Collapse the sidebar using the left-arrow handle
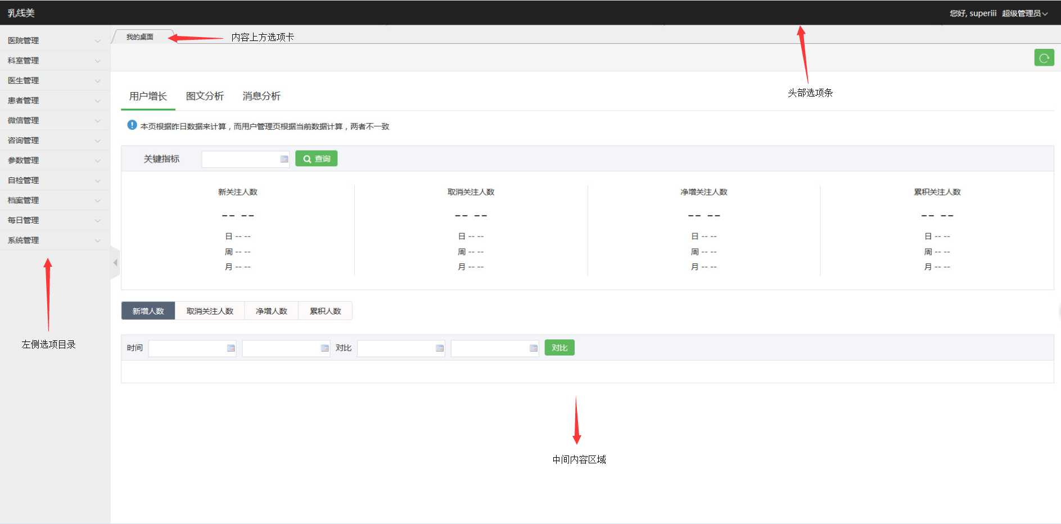The height and width of the screenshot is (524, 1061). [x=115, y=262]
